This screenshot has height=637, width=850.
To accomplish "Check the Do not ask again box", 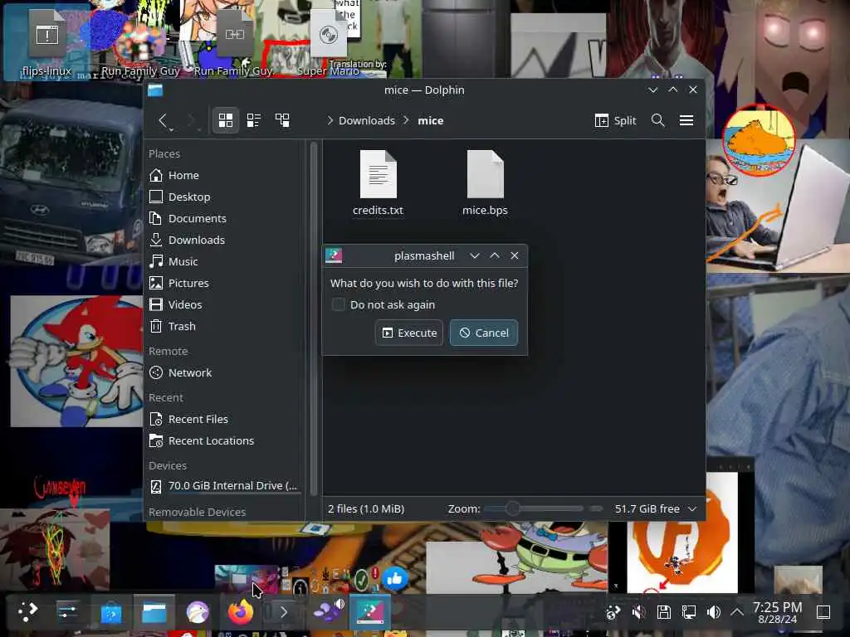I will [x=339, y=304].
